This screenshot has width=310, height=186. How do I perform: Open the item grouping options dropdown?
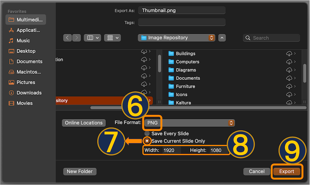(112, 38)
